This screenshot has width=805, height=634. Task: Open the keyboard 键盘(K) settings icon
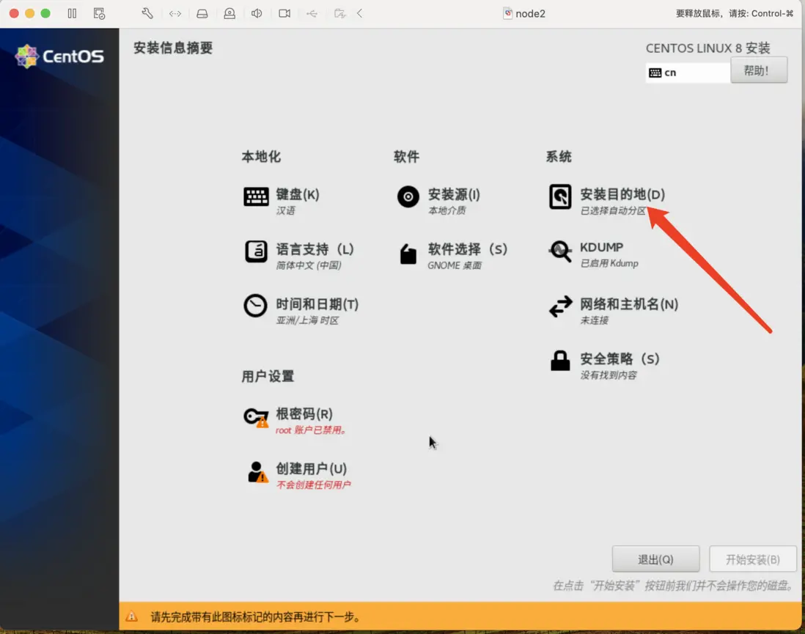coord(256,196)
